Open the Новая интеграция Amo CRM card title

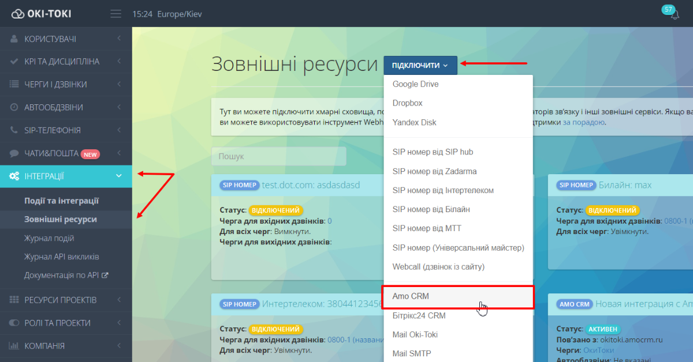pyautogui.click(x=644, y=304)
